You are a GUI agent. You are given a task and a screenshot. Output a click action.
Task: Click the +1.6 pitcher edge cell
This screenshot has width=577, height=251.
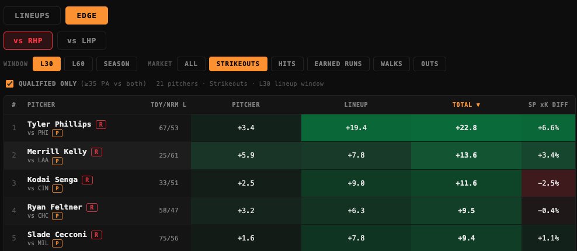246,238
